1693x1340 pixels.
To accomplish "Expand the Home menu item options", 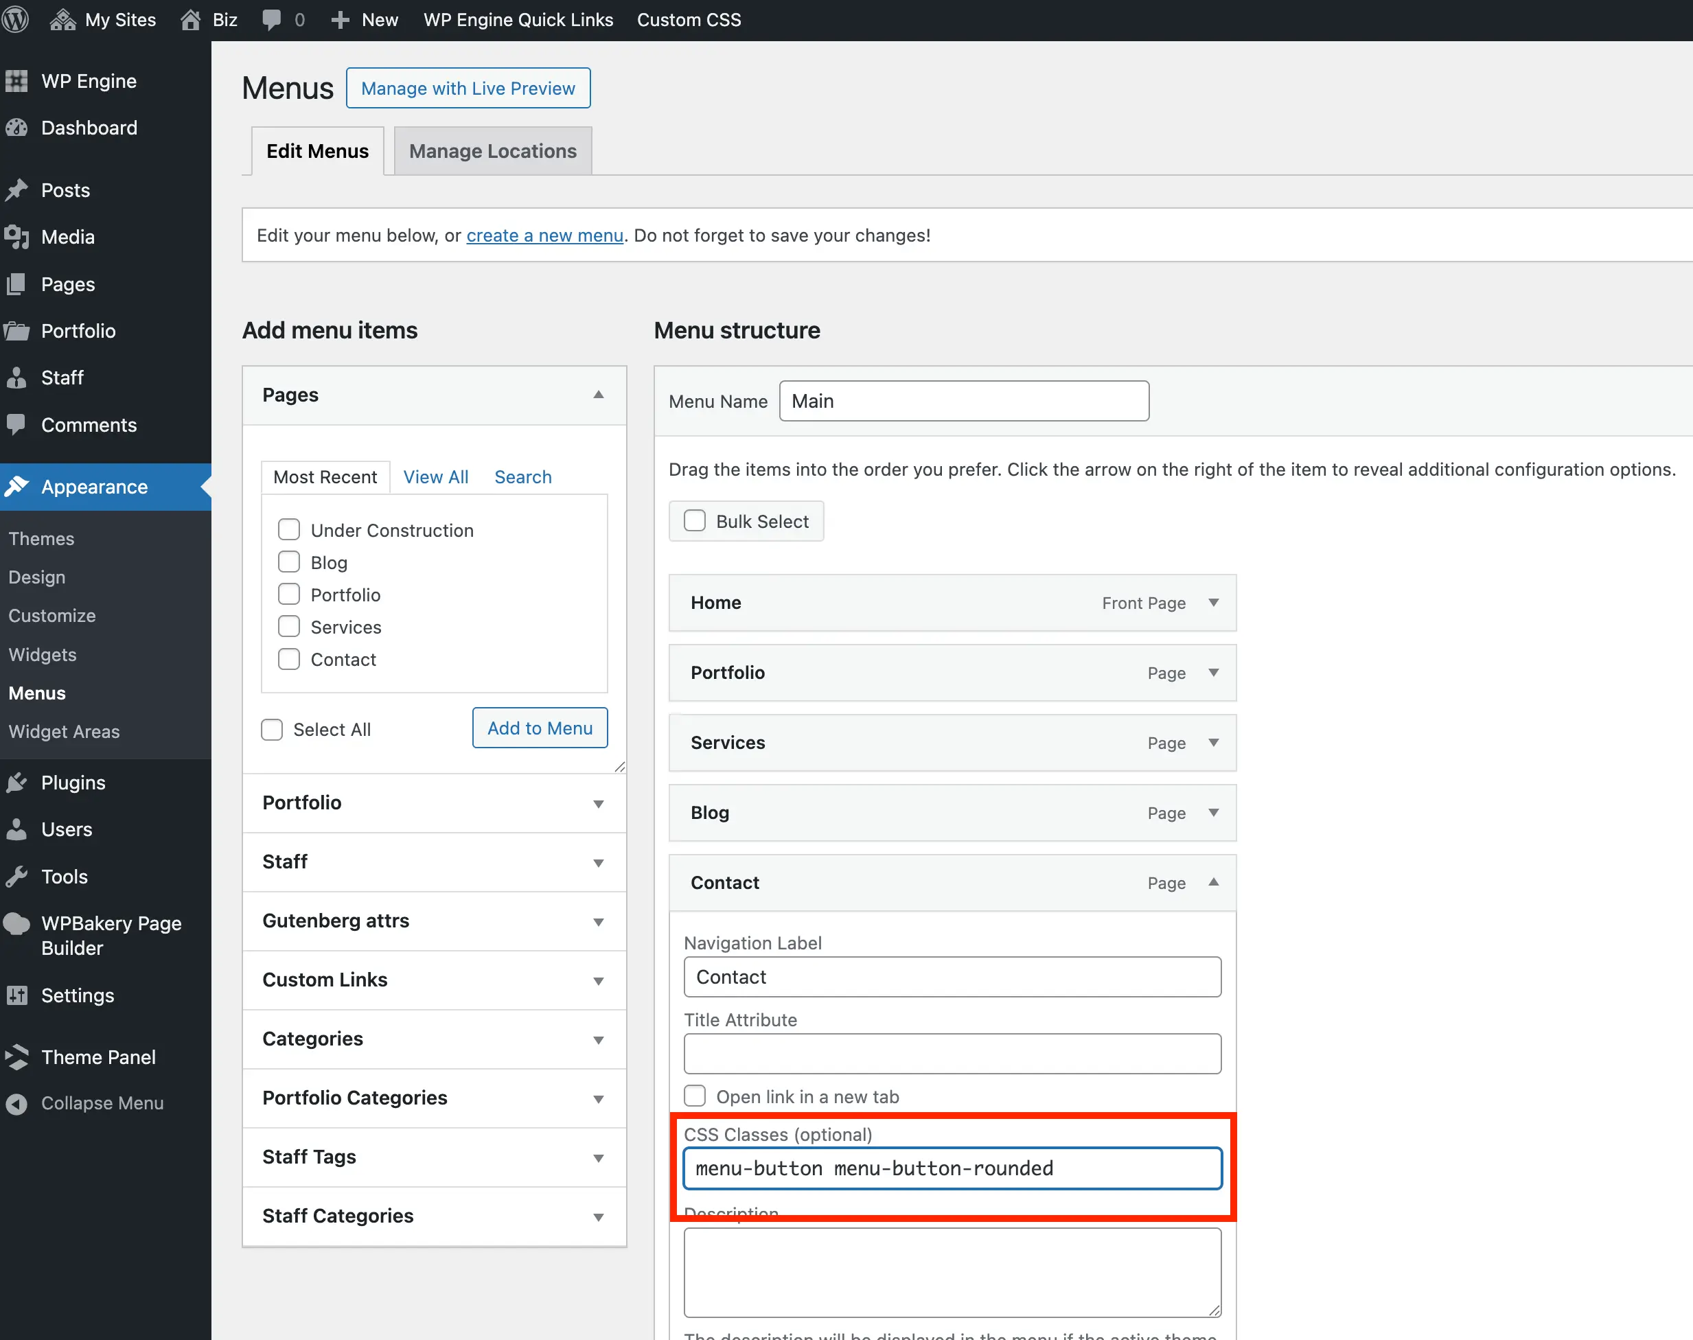I will 1214,603.
